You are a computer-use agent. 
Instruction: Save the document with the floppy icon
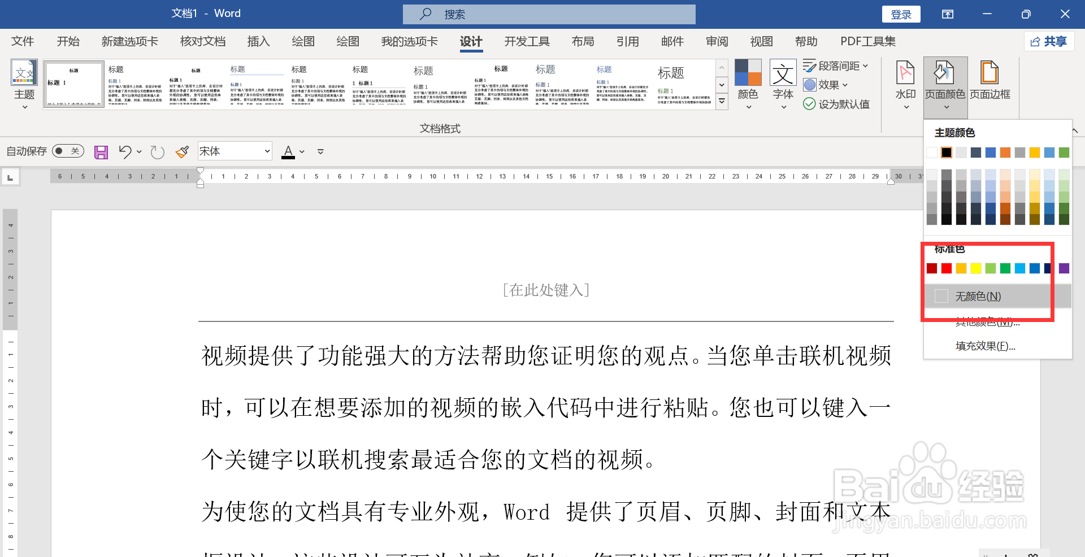(101, 152)
